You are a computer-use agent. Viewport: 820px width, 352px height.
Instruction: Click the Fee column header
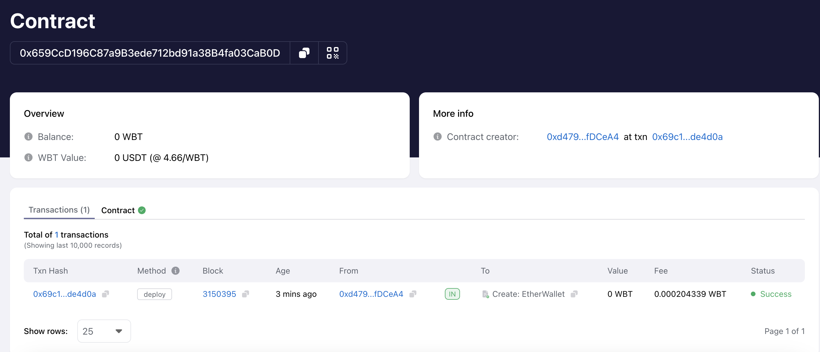pos(661,270)
